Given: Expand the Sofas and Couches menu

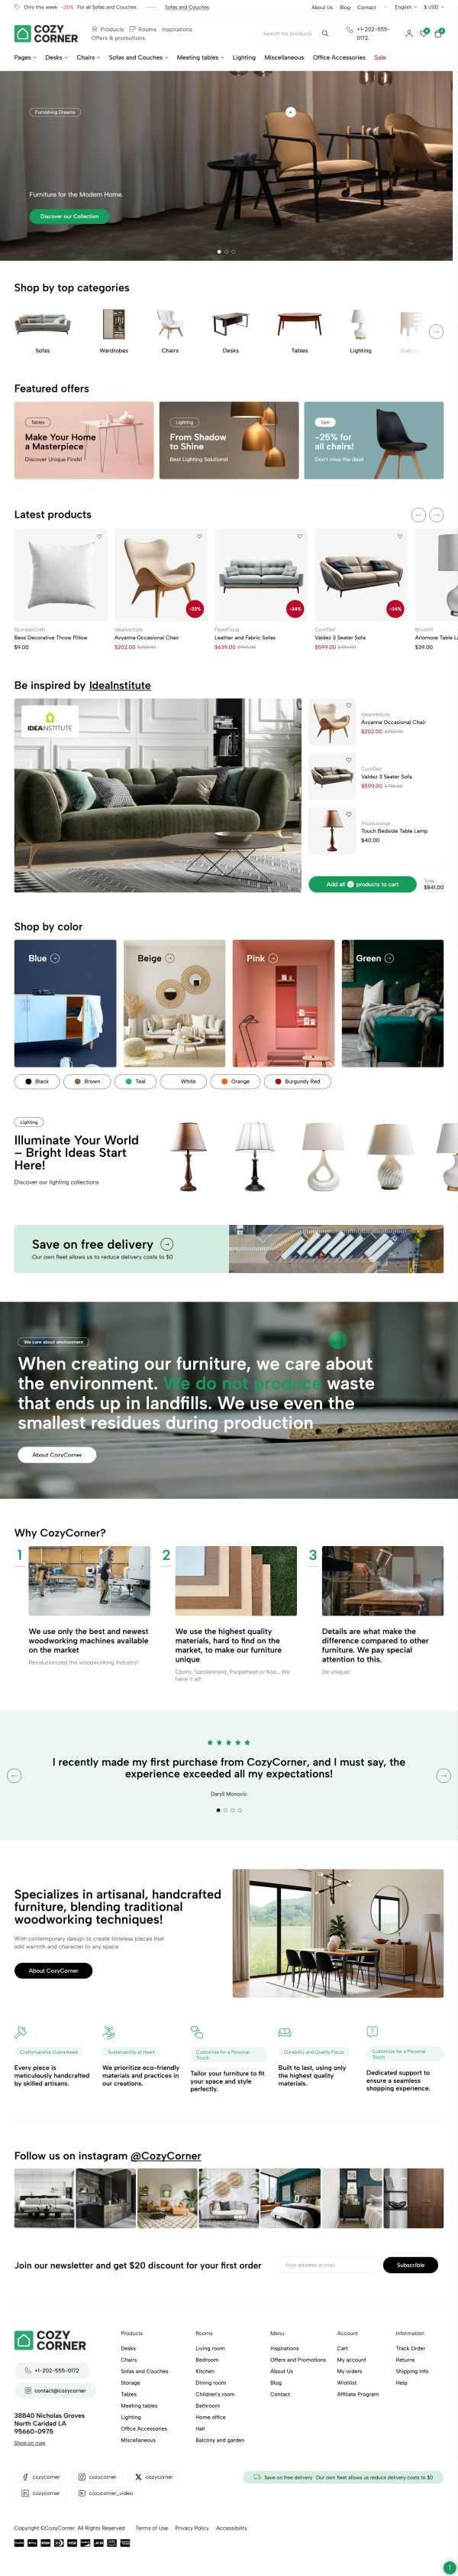Looking at the screenshot, I should click(139, 58).
